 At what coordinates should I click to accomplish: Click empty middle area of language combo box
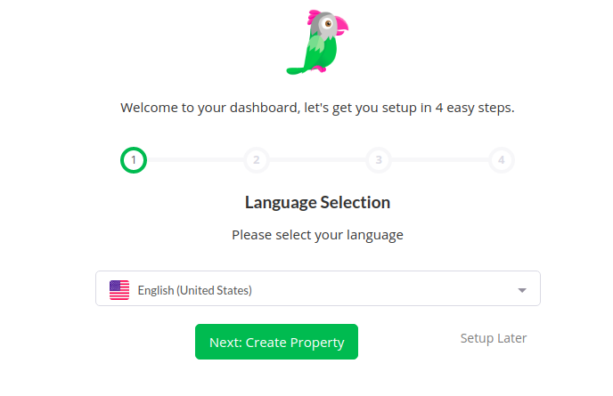383,290
